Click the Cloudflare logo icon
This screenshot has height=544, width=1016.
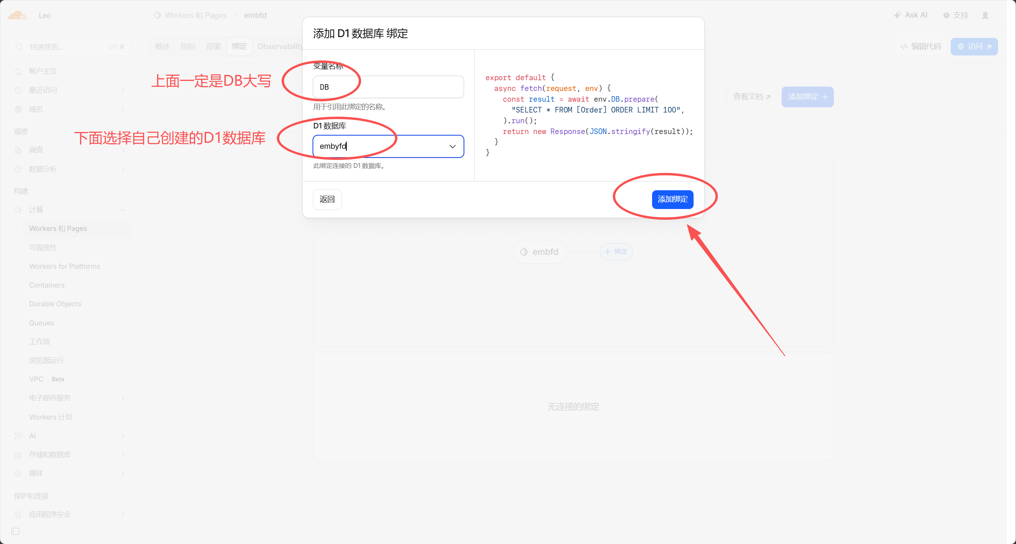tap(17, 15)
